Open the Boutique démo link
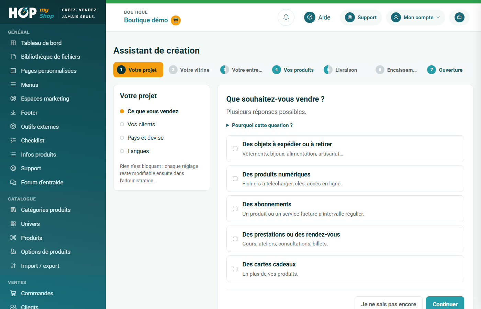481x309 pixels. pos(146,20)
